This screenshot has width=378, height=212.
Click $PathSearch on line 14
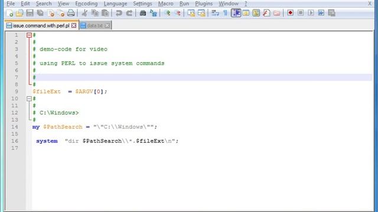point(63,127)
